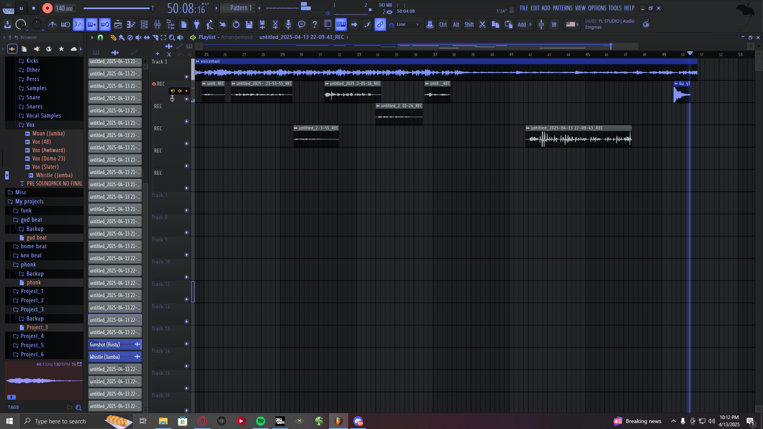This screenshot has height=429, width=763.
Task: Toggle the playlist magnet snap icon
Action: tap(100, 37)
